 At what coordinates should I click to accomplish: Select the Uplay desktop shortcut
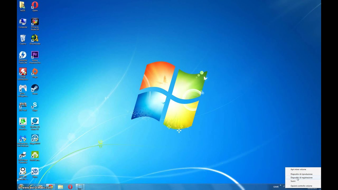[x=35, y=173]
